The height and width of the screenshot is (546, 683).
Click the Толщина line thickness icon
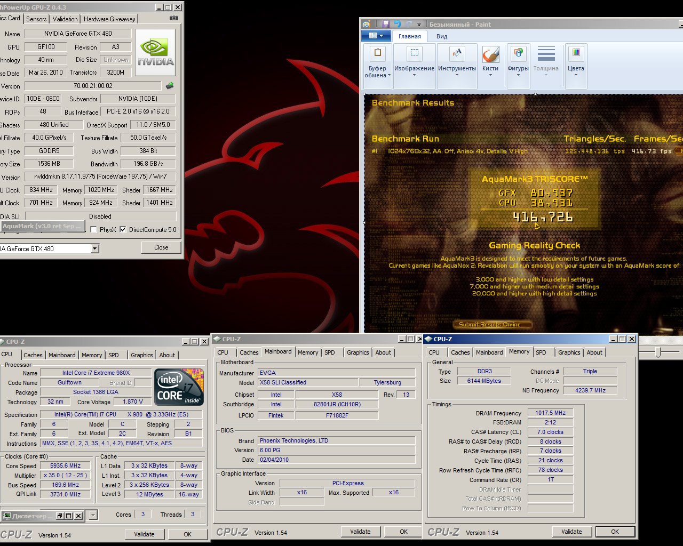point(546,54)
